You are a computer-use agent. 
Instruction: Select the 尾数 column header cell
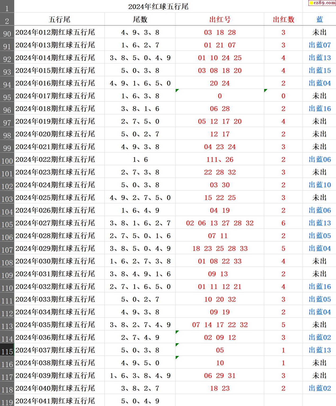click(x=140, y=19)
